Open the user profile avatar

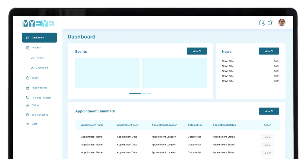click(x=282, y=23)
